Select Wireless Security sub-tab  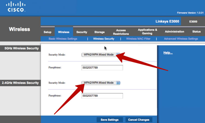(104, 39)
